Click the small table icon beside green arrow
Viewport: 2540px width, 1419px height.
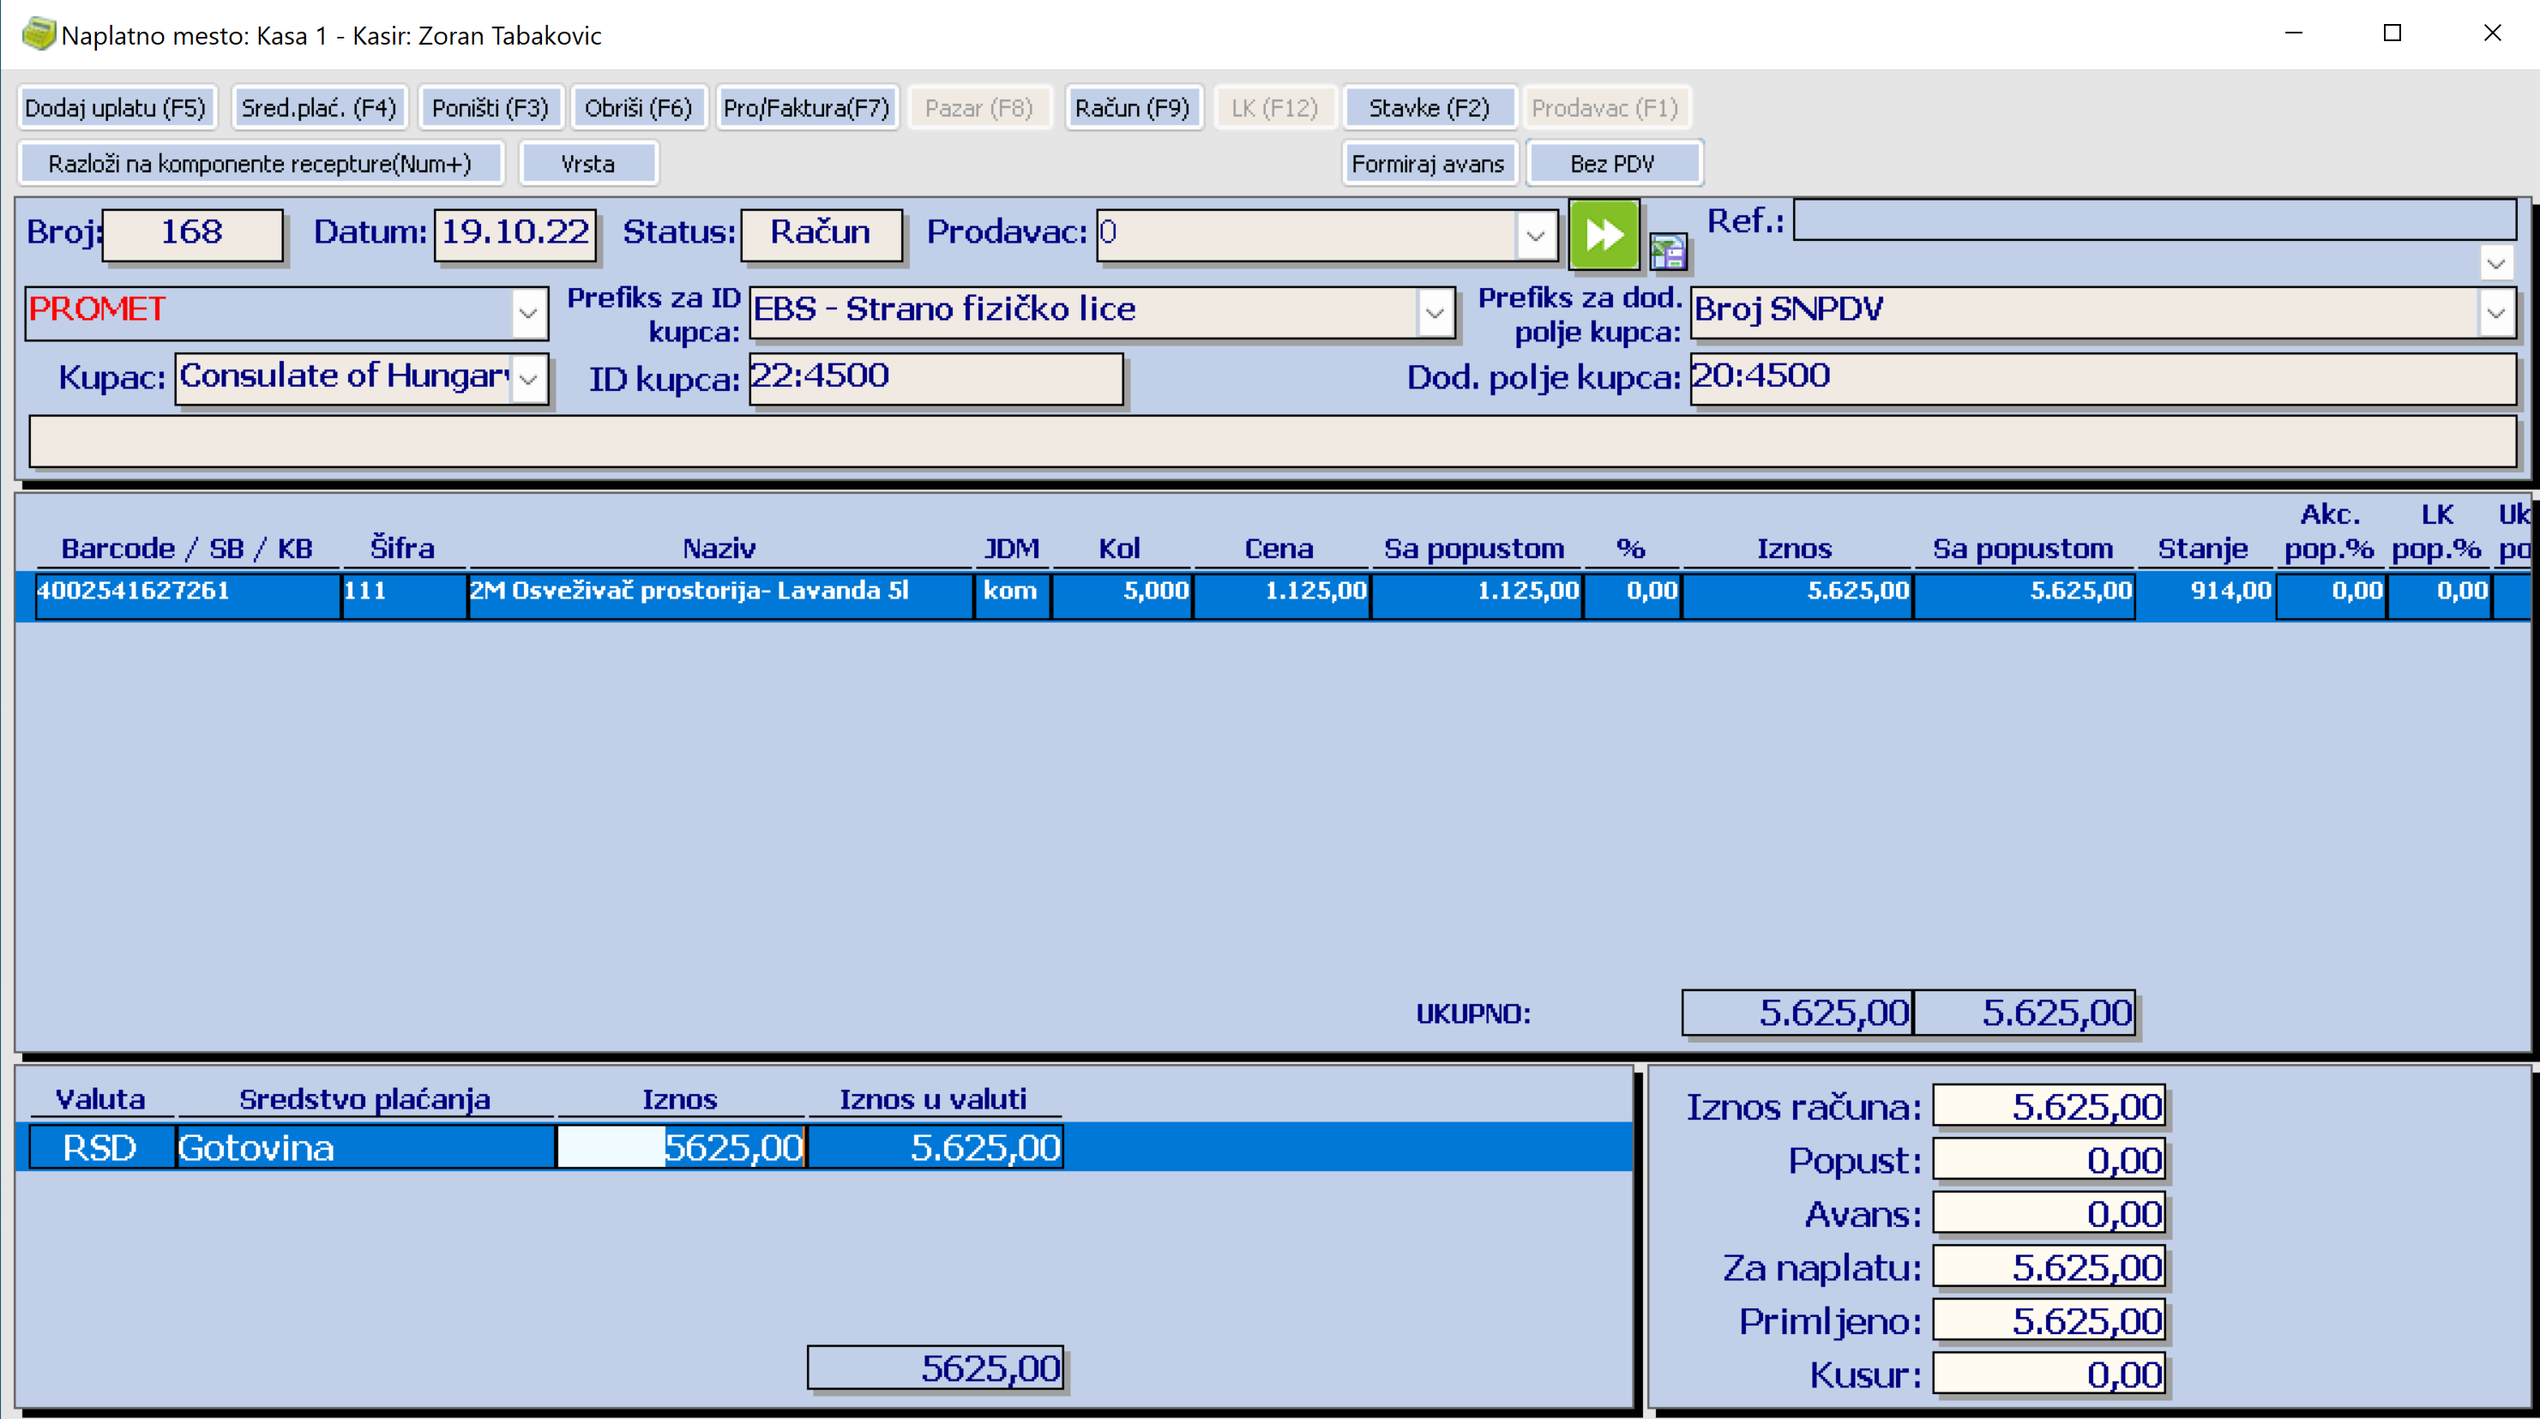1667,252
